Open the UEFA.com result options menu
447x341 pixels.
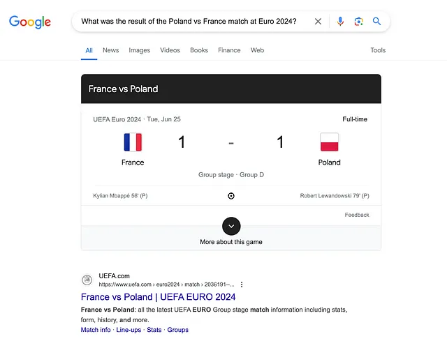(x=242, y=285)
